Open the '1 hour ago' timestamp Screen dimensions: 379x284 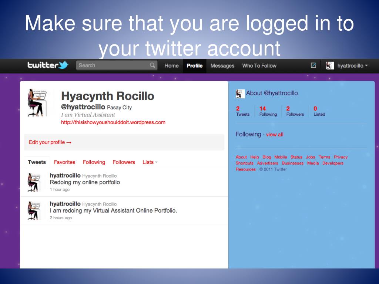point(60,190)
